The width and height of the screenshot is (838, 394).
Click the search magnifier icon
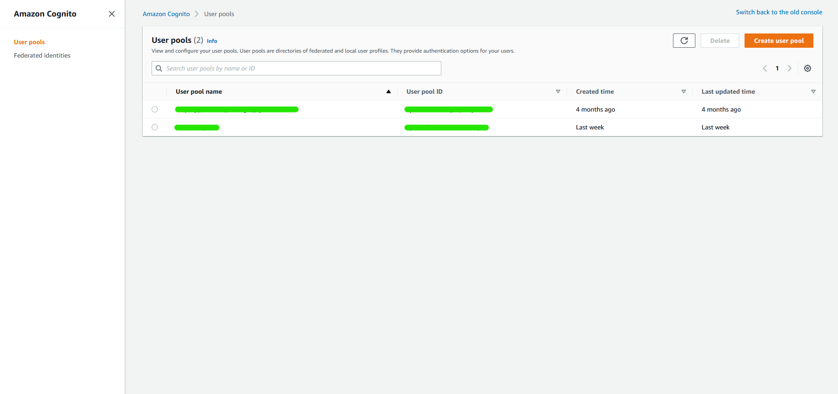pos(159,68)
